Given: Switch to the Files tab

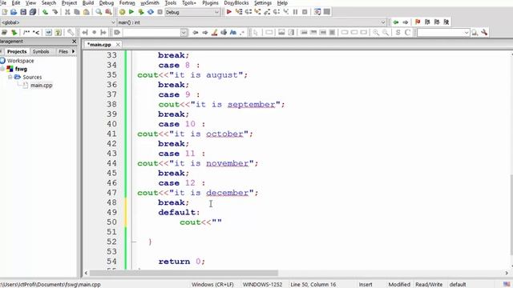Looking at the screenshot, I should click(x=63, y=51).
